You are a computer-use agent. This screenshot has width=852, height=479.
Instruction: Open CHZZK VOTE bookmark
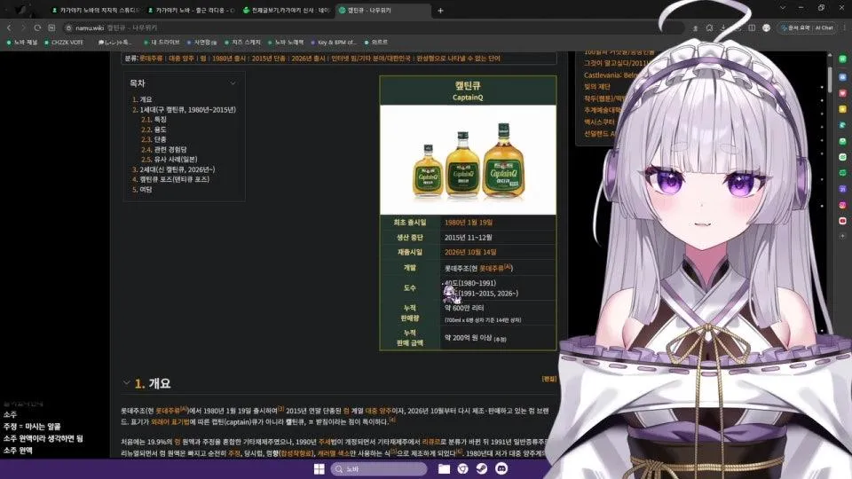pos(64,43)
